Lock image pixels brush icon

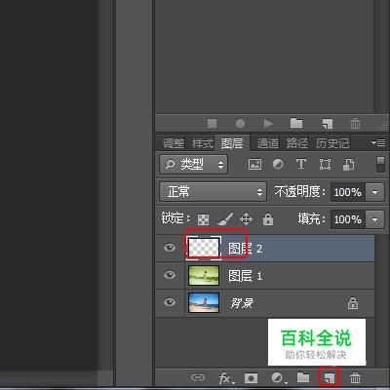tap(225, 219)
